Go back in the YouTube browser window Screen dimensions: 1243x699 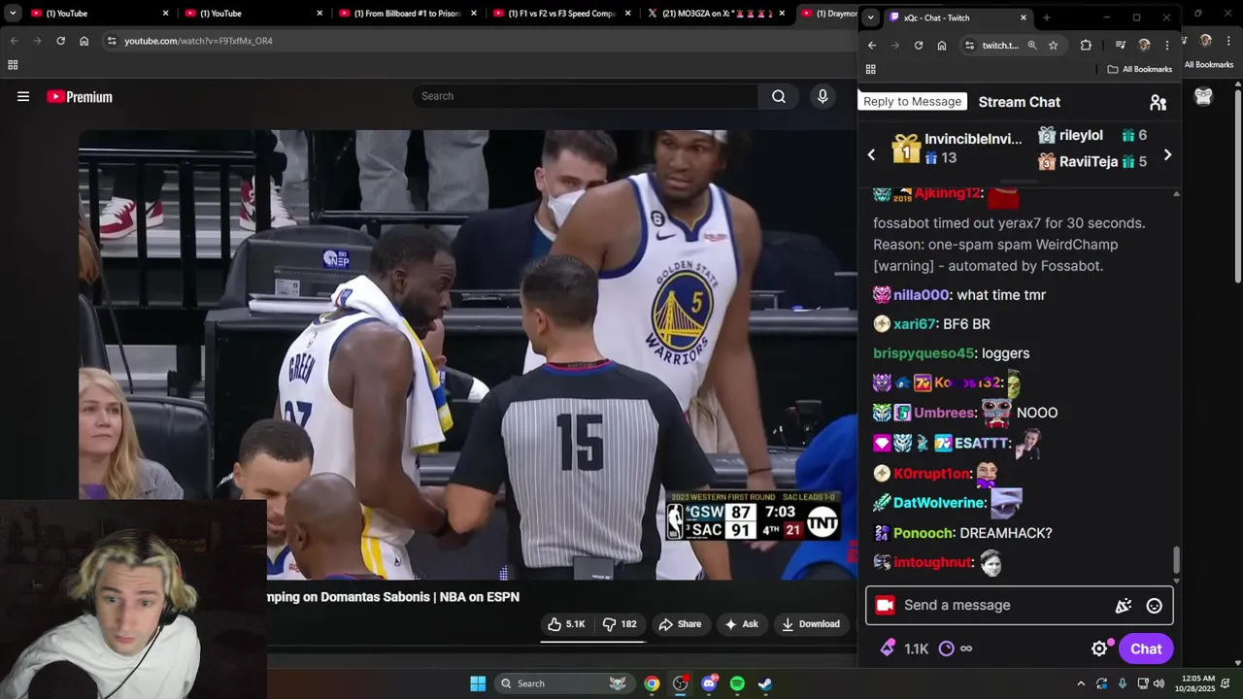(x=14, y=41)
